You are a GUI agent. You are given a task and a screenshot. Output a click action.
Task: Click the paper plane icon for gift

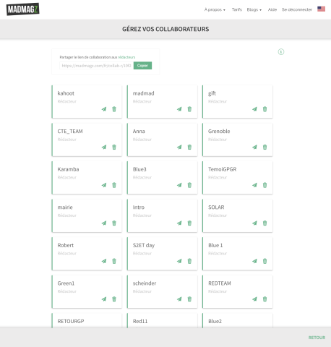[254, 109]
